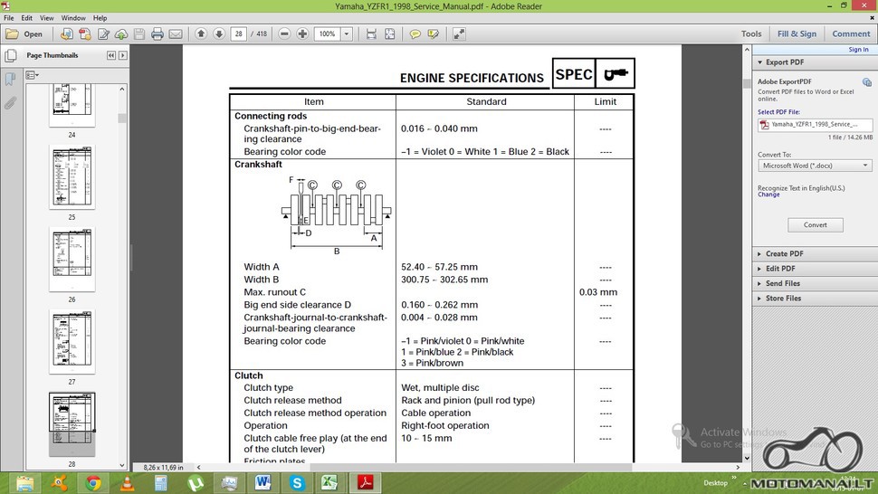The height and width of the screenshot is (494, 878).
Task: Click the upload to cloud icon
Action: coord(121,34)
